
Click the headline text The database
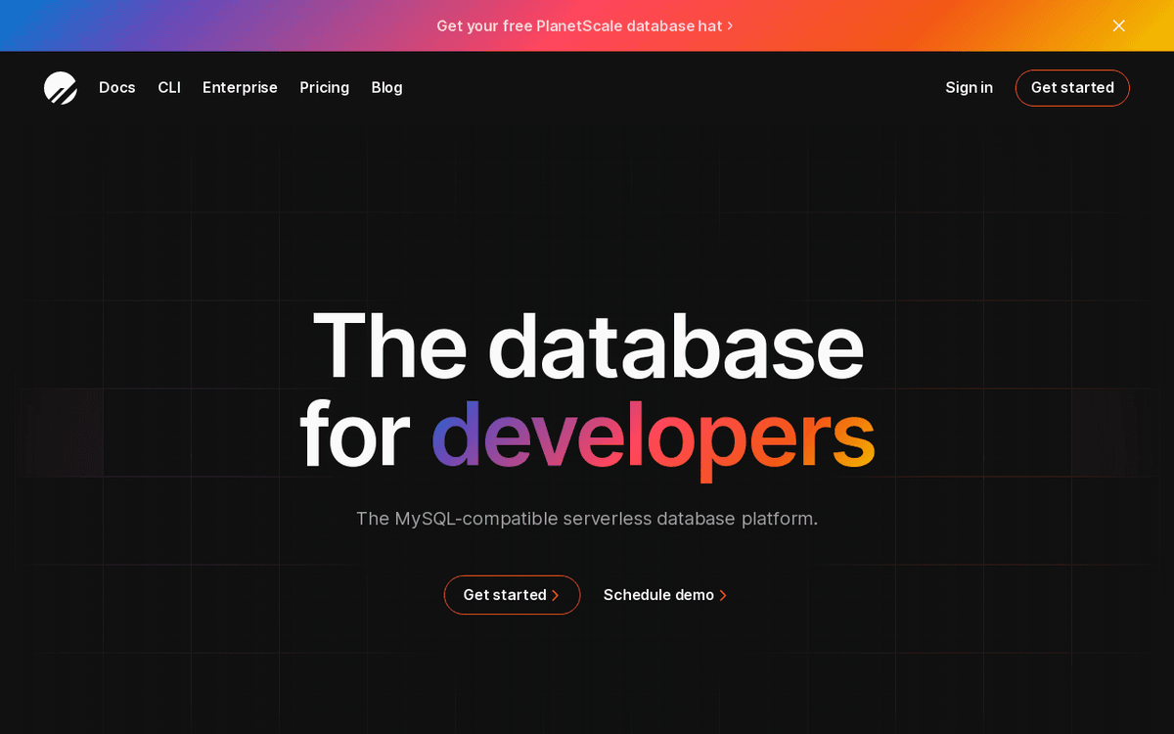[587, 345]
